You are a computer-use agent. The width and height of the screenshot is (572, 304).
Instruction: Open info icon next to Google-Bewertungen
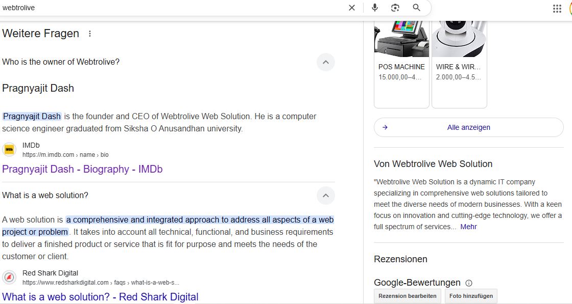(469, 283)
